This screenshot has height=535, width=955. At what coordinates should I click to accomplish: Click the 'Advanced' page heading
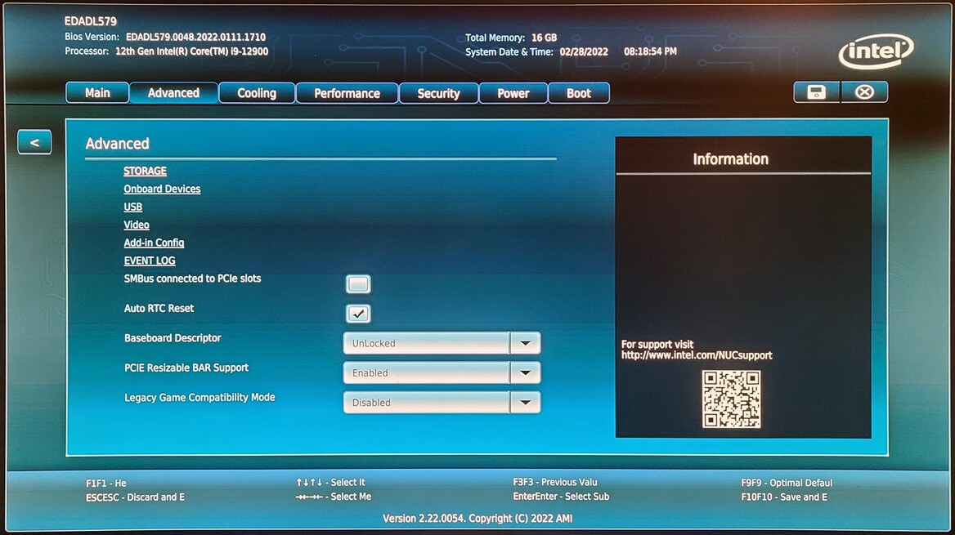(x=117, y=144)
